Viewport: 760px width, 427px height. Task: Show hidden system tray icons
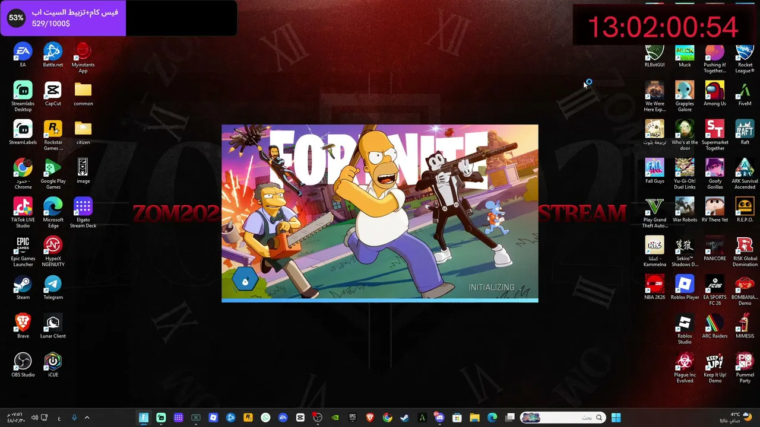coord(87,418)
